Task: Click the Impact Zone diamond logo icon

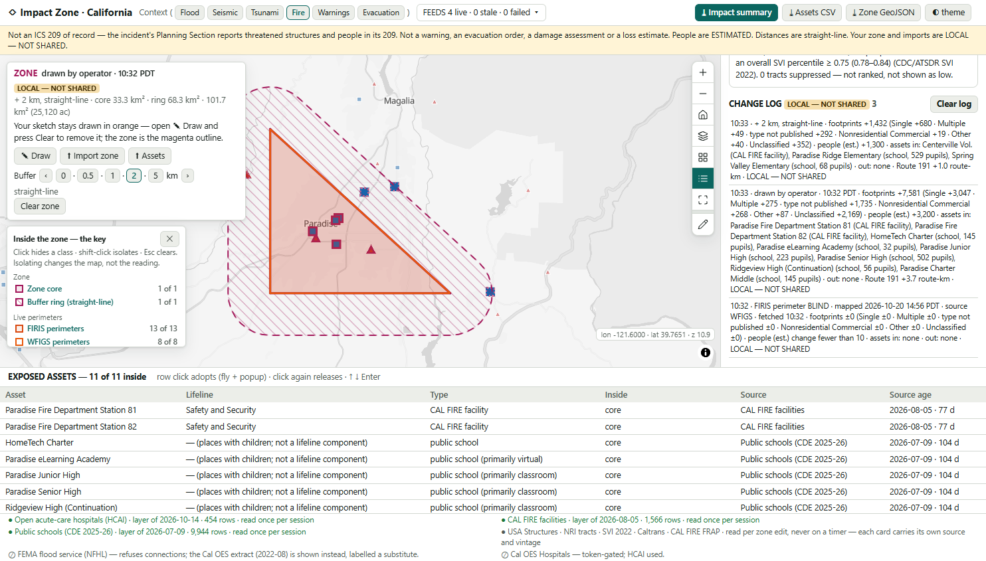Action: point(12,12)
